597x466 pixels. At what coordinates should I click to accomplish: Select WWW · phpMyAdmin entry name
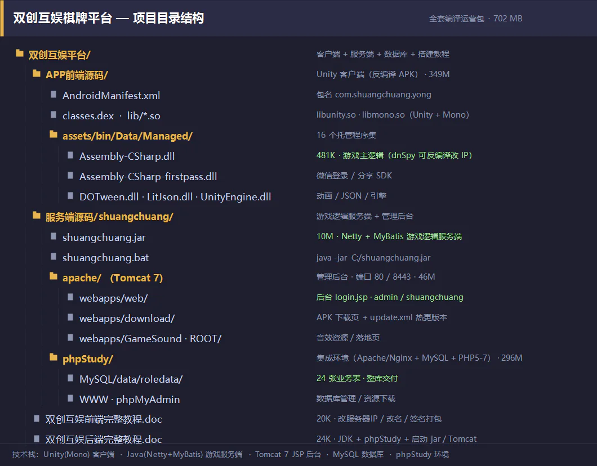click(x=130, y=400)
